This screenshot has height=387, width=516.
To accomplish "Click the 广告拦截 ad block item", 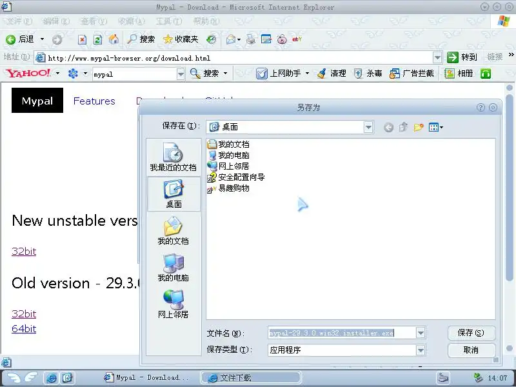I will [x=412, y=74].
